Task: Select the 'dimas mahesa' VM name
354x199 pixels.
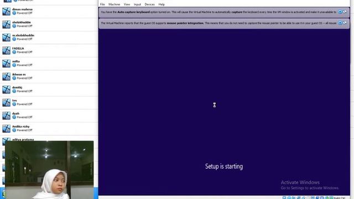Action: tap(22, 9)
